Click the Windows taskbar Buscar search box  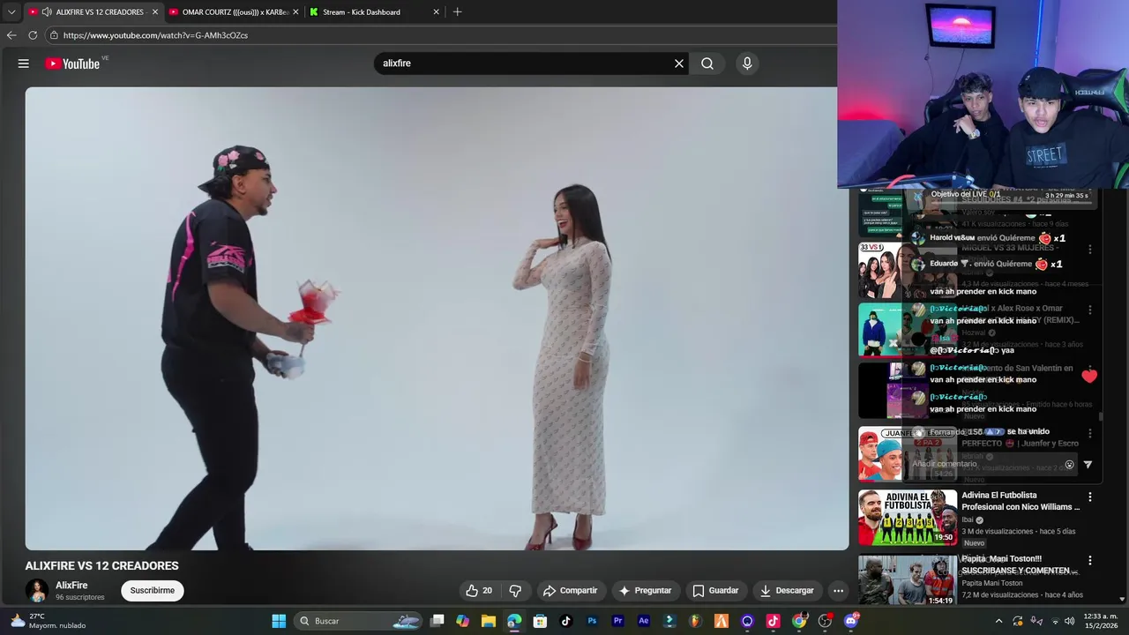(357, 621)
